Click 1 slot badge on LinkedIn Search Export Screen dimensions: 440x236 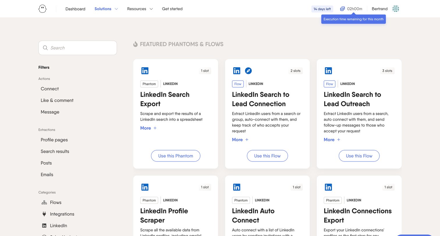[x=205, y=71]
